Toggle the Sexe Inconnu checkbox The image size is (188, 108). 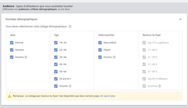tap(12, 57)
